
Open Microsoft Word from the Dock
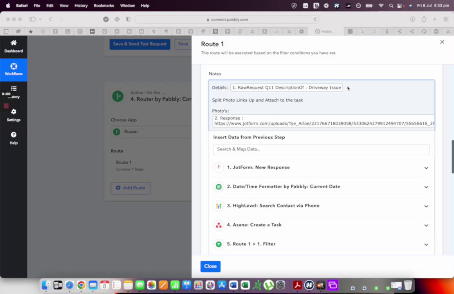234,285
